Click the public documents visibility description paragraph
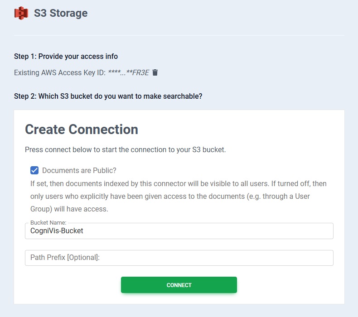Image resolution: width=358 pixels, height=317 pixels. [x=179, y=197]
